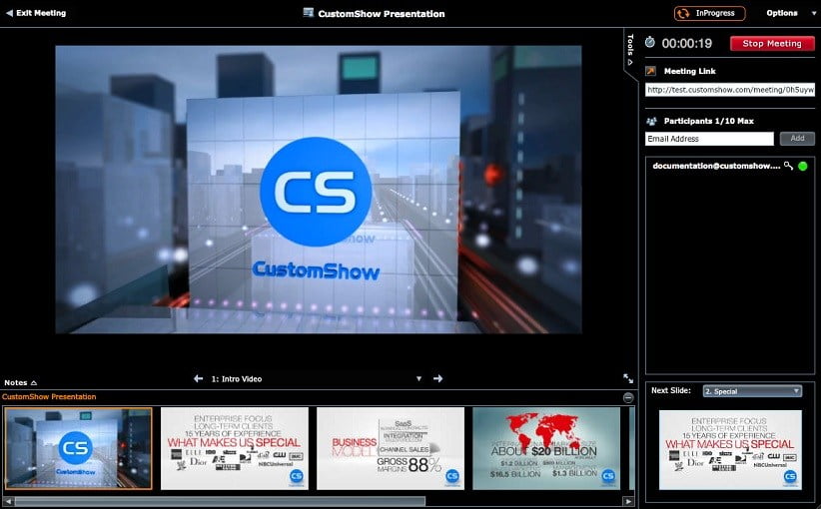
Task: Click the '1: Intro Video' slide title
Action: pos(237,378)
